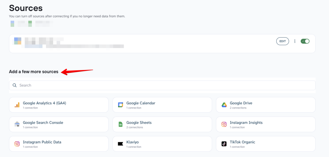This screenshot has width=329, height=157.
Task: Click the blurred icon of the connected source
Action: 18,41
